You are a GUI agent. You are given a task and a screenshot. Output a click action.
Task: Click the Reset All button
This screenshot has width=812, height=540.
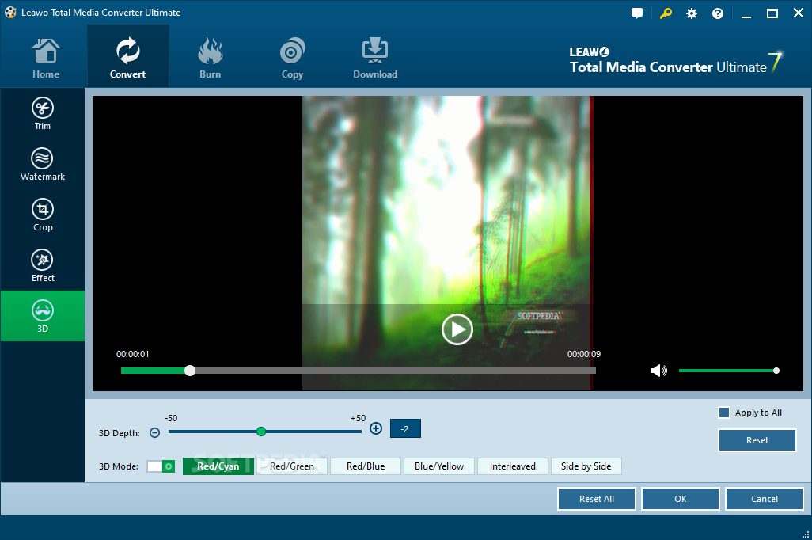[597, 499]
